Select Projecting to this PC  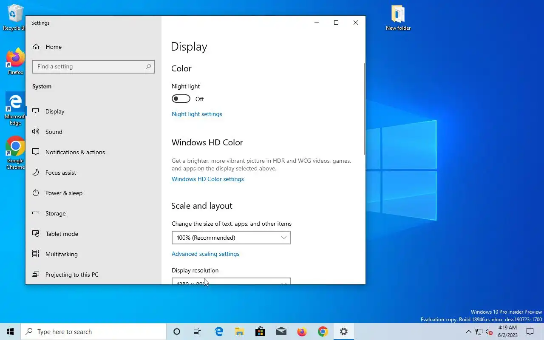point(93,275)
